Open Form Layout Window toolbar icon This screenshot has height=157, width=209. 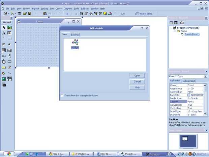point(91,14)
